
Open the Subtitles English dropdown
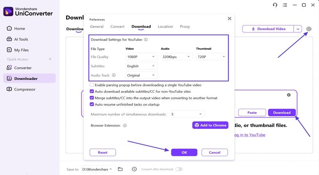pos(141,66)
